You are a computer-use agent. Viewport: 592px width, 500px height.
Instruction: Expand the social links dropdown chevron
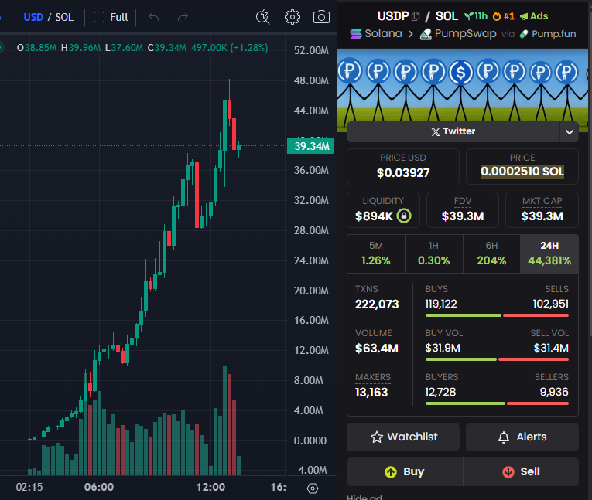[570, 132]
